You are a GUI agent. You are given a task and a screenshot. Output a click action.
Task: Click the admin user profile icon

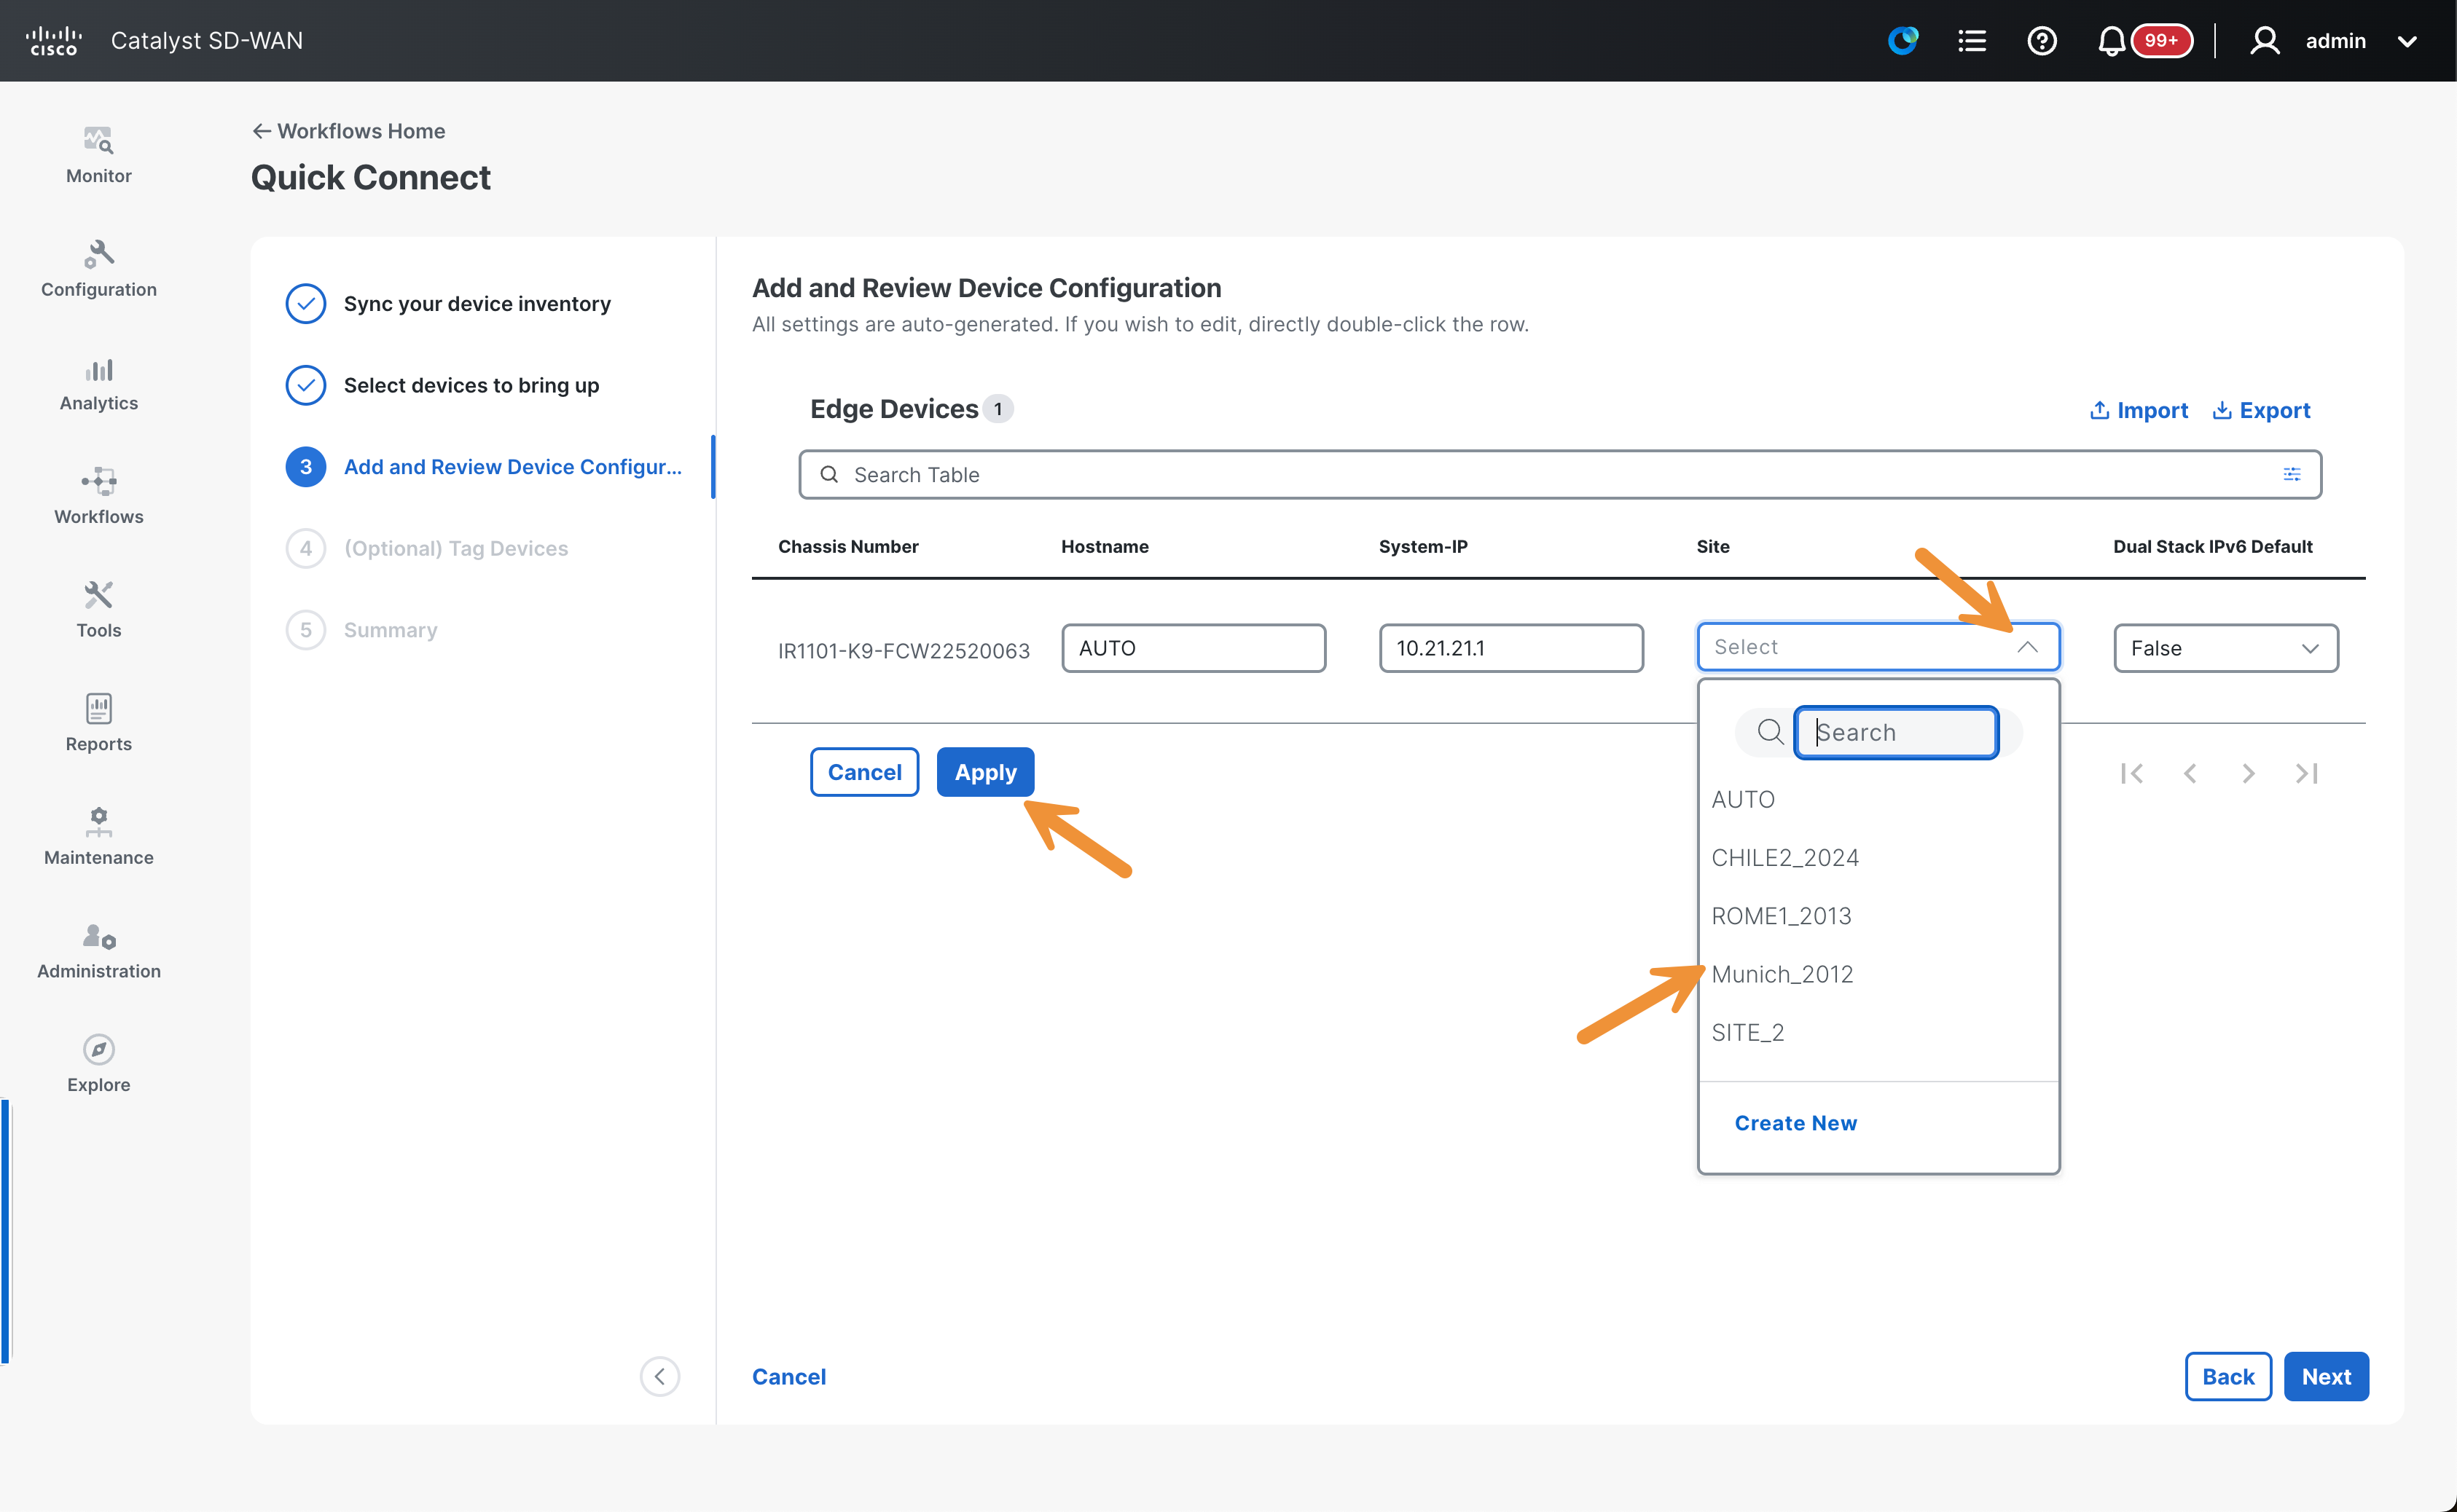click(x=2265, y=41)
